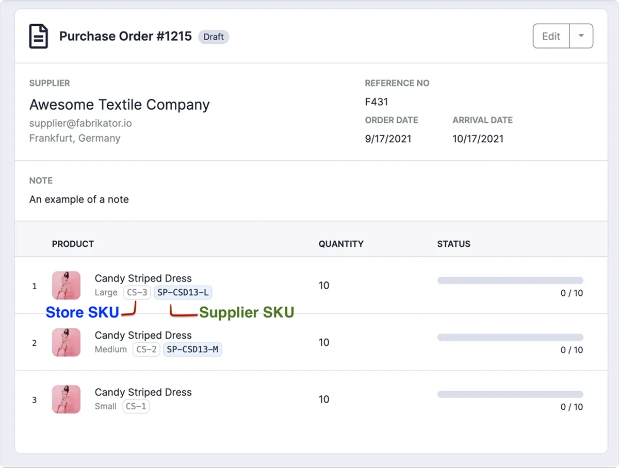Click the REFERENCE NO label
The image size is (619, 468).
pyautogui.click(x=397, y=83)
